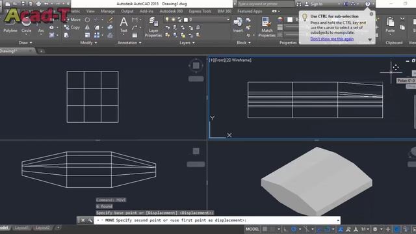The image size is (416, 234).
Task: Open the current layer dropdown list
Action: pos(227,19)
